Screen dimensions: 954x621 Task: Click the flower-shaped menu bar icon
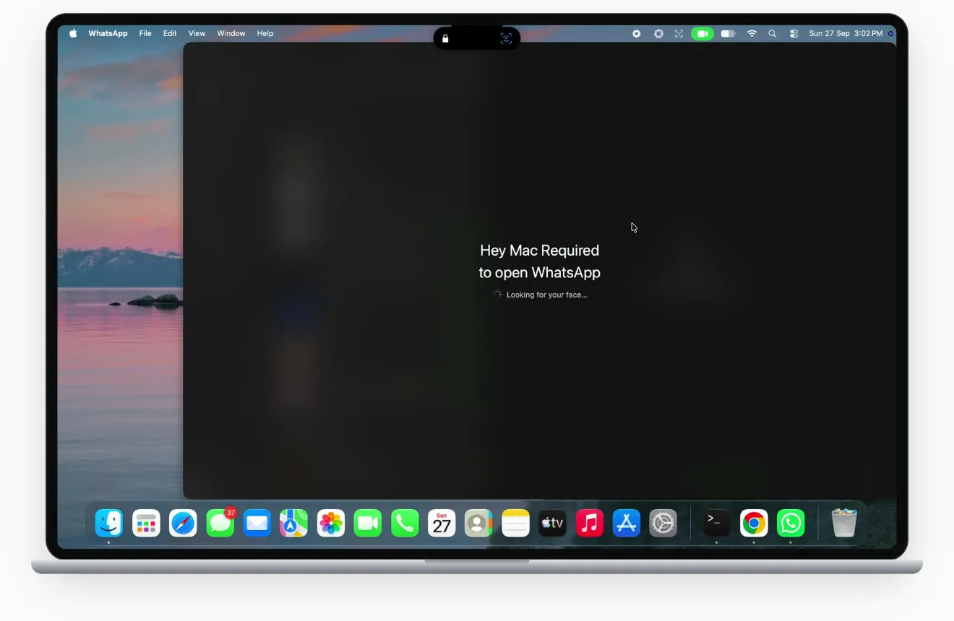(x=658, y=33)
